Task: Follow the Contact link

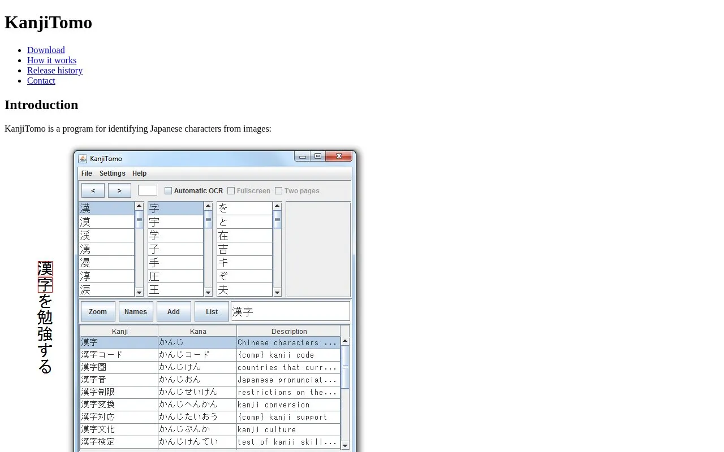Action: point(41,81)
